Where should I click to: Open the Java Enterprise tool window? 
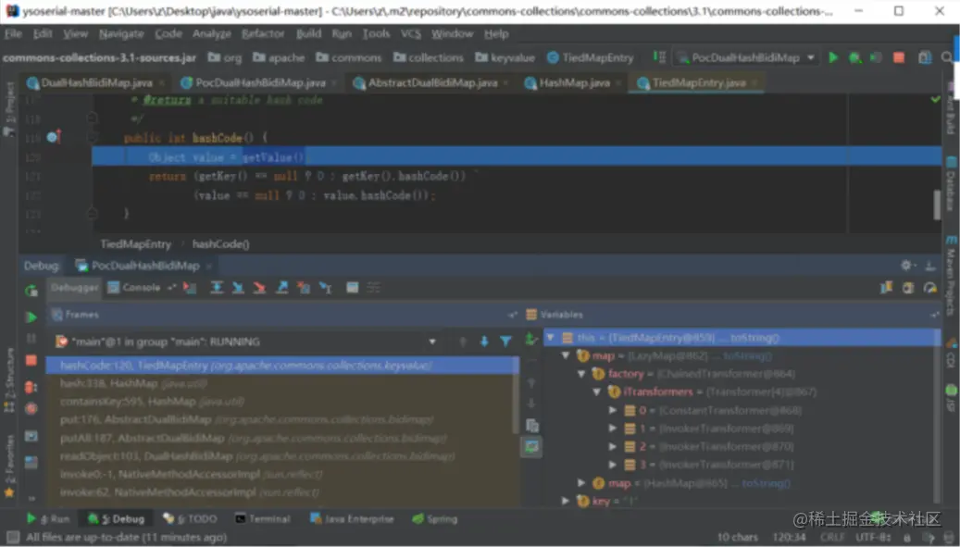[x=352, y=519]
